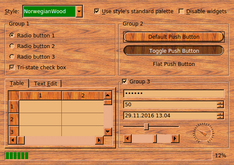Increase the spin box value 50
This screenshot has width=234, height=165.
[x=220, y=103]
